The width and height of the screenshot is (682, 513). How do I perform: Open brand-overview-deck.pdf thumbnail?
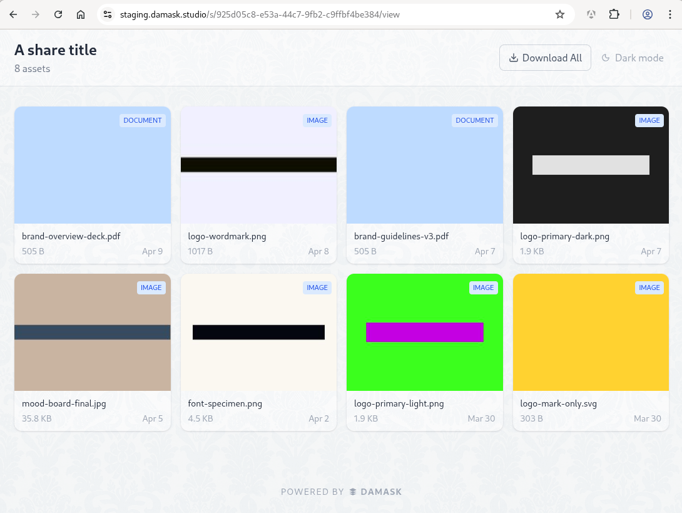tap(93, 165)
